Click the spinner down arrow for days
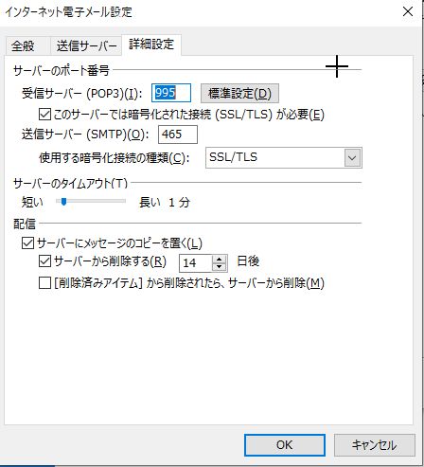This screenshot has height=467, width=424. pyautogui.click(x=220, y=267)
